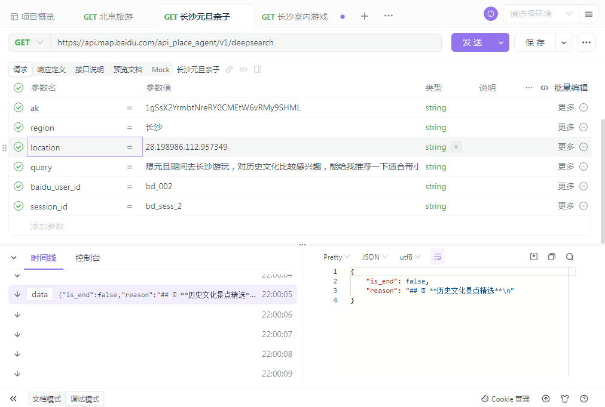Expand the 保存 dropdown arrow
The width and height of the screenshot is (605, 407).
(x=564, y=43)
